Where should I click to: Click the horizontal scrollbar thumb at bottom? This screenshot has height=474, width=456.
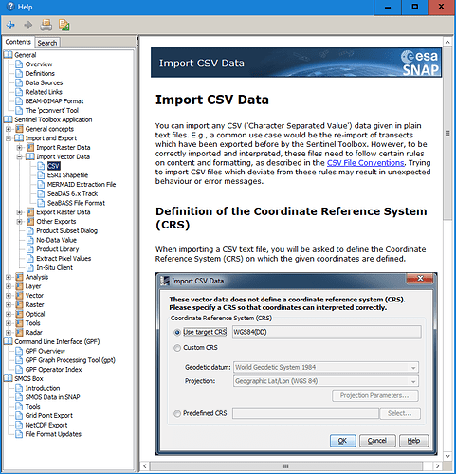(286, 466)
